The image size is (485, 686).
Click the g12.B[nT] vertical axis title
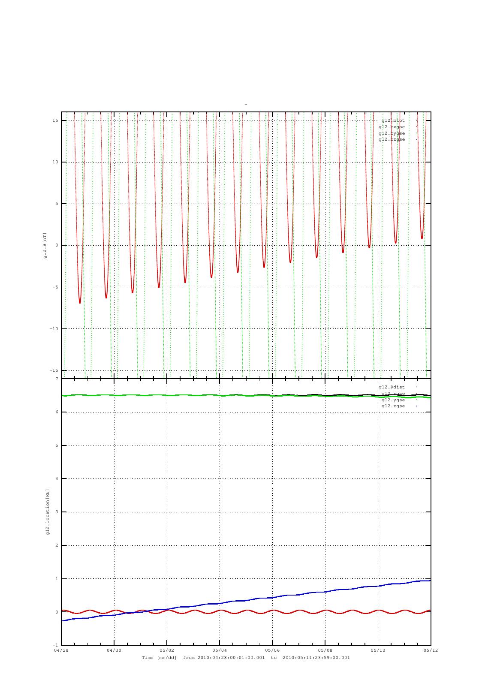[45, 245]
